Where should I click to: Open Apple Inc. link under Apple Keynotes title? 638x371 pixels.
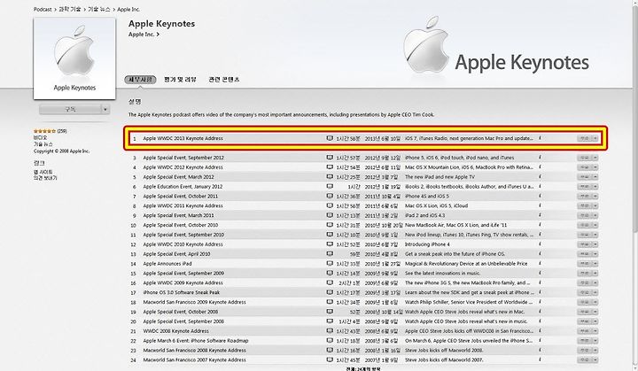click(x=144, y=35)
